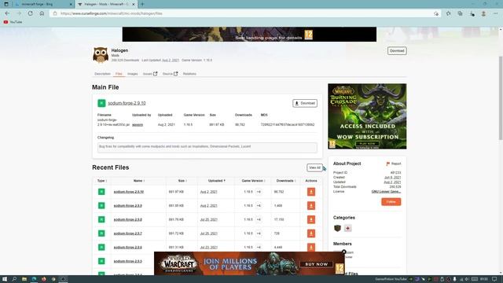
Task: Download sodium-forge-2.9.8 via orange icon
Action: click(311, 219)
